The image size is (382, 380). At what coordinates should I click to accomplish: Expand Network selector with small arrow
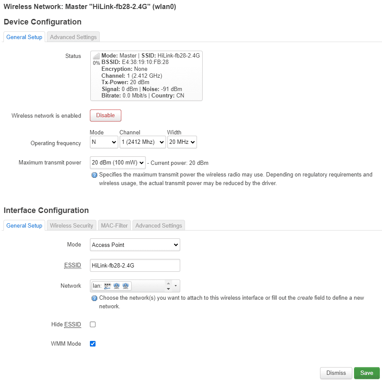[x=176, y=286]
